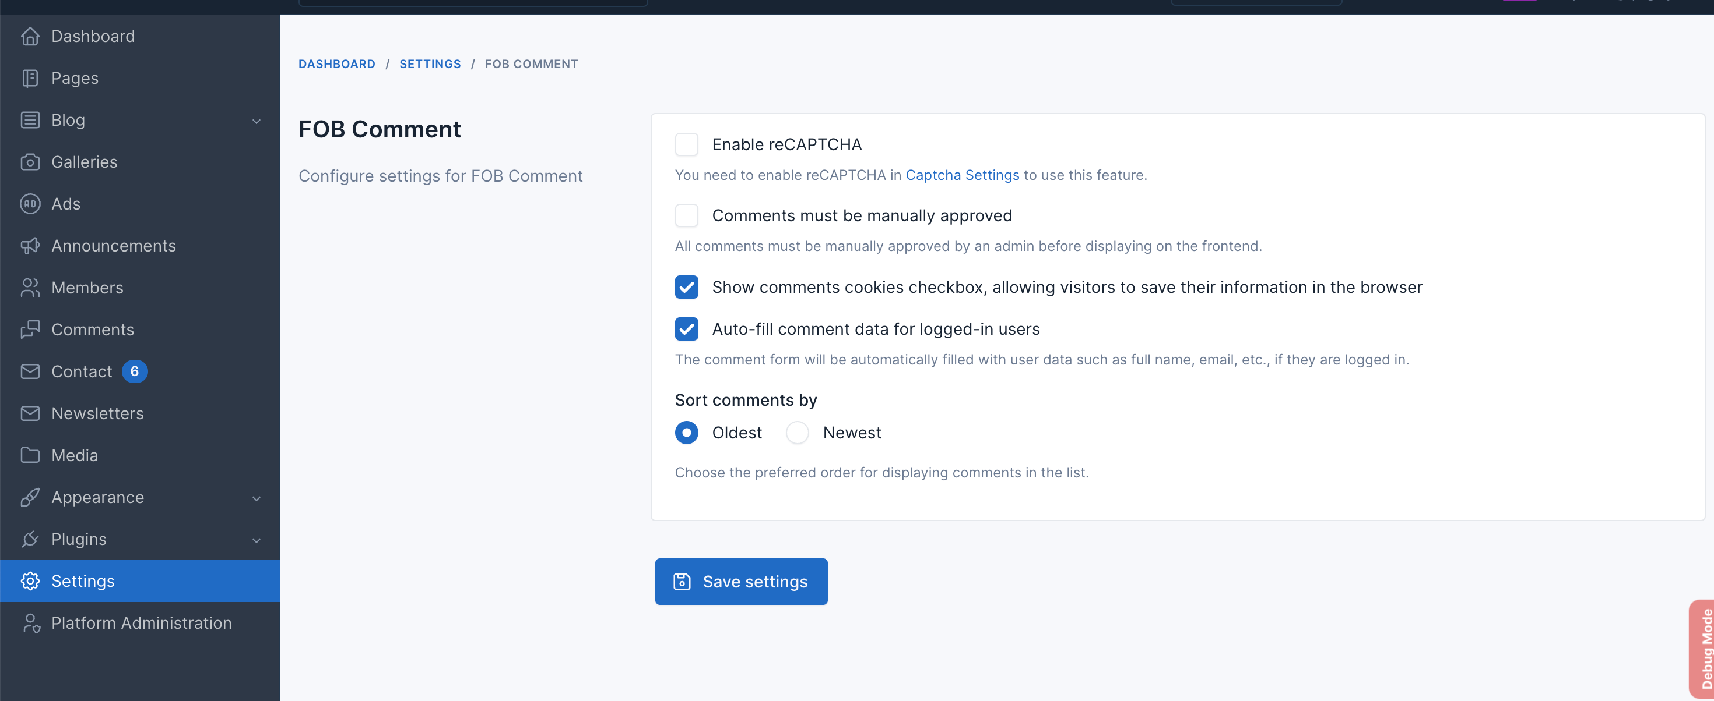Expand the Plugins menu
Viewport: 1714px width, 701px height.
(x=257, y=540)
